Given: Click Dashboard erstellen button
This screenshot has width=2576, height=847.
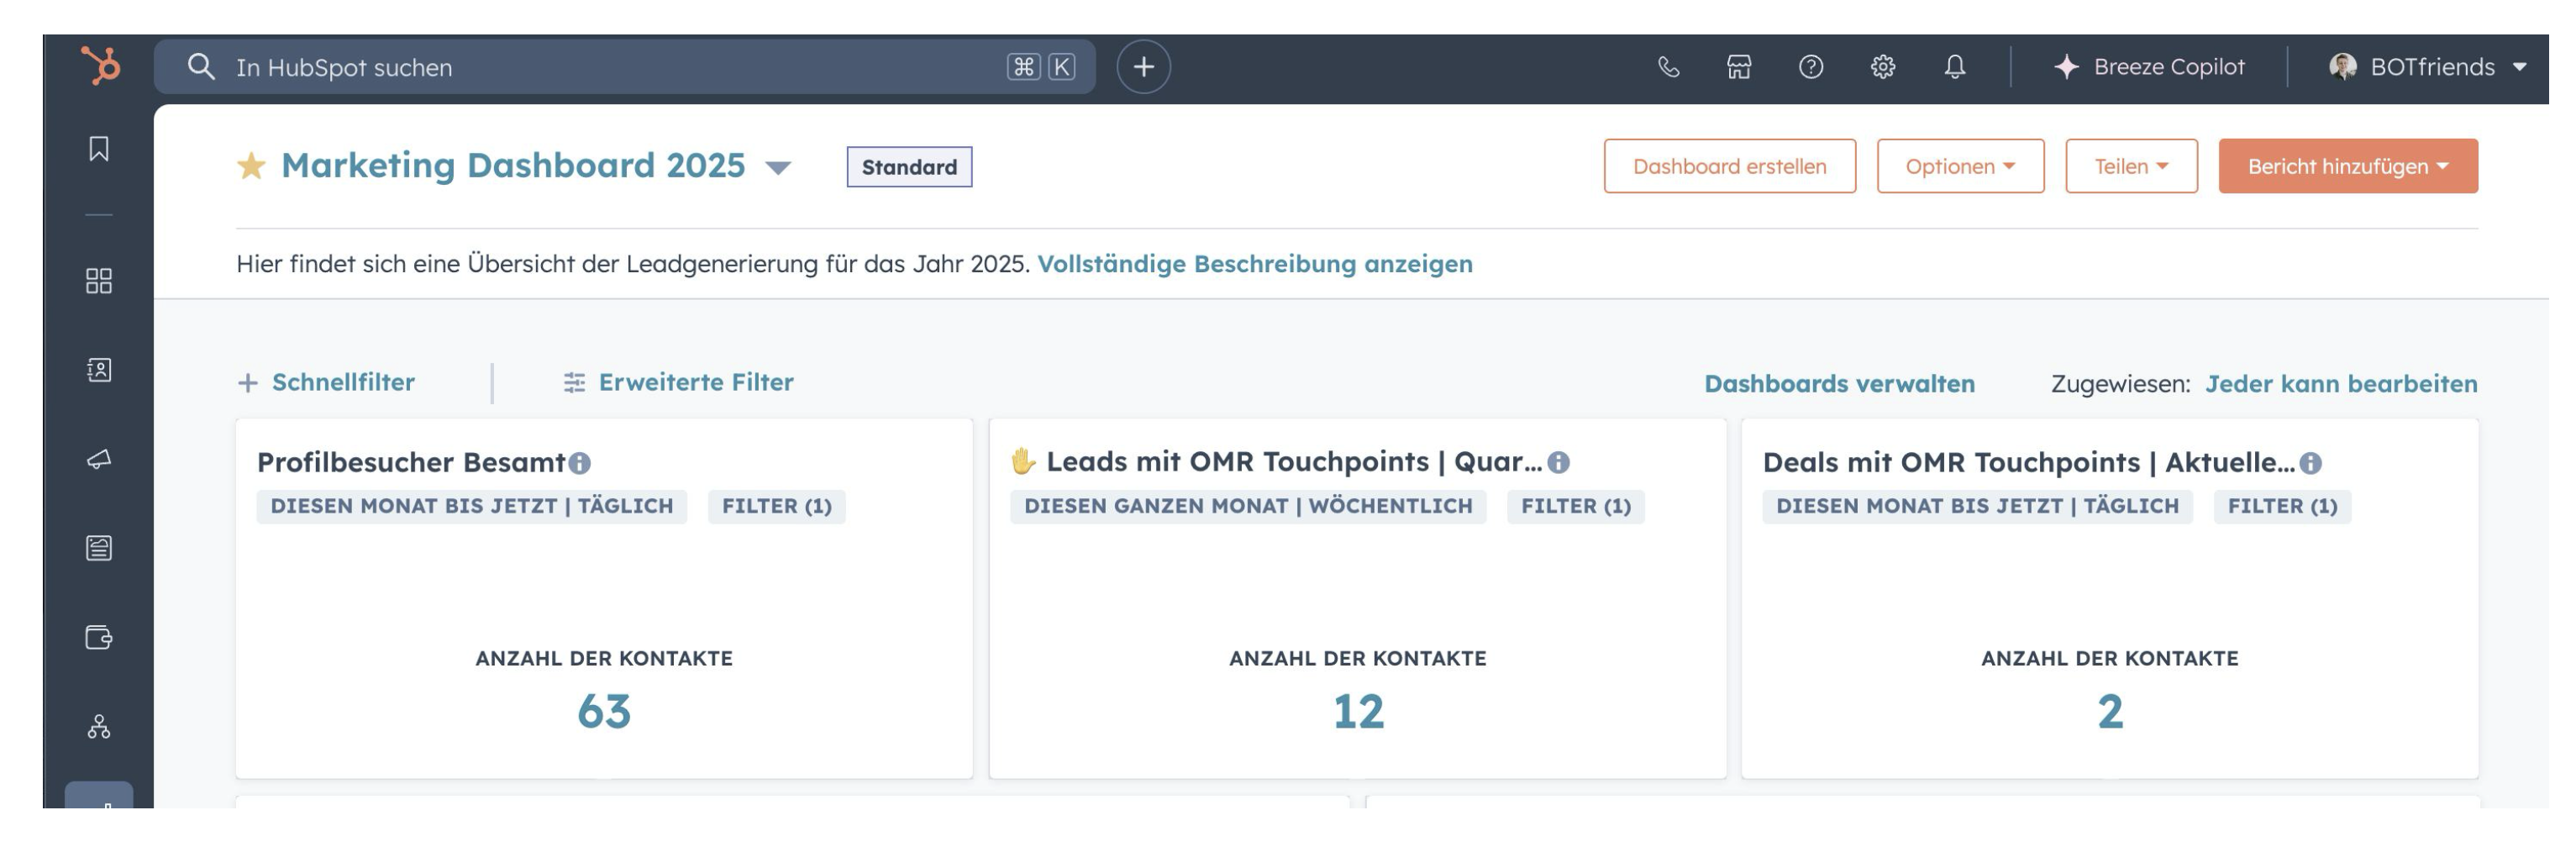Looking at the screenshot, I should [x=1729, y=166].
